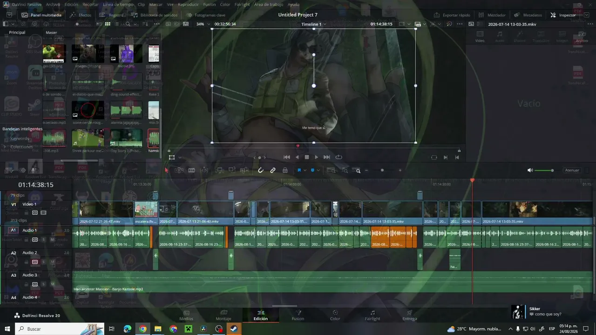
Task: Open the Efectos panel
Action: tap(81, 15)
